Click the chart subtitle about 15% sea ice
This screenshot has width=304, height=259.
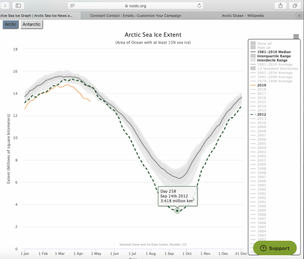[153, 42]
